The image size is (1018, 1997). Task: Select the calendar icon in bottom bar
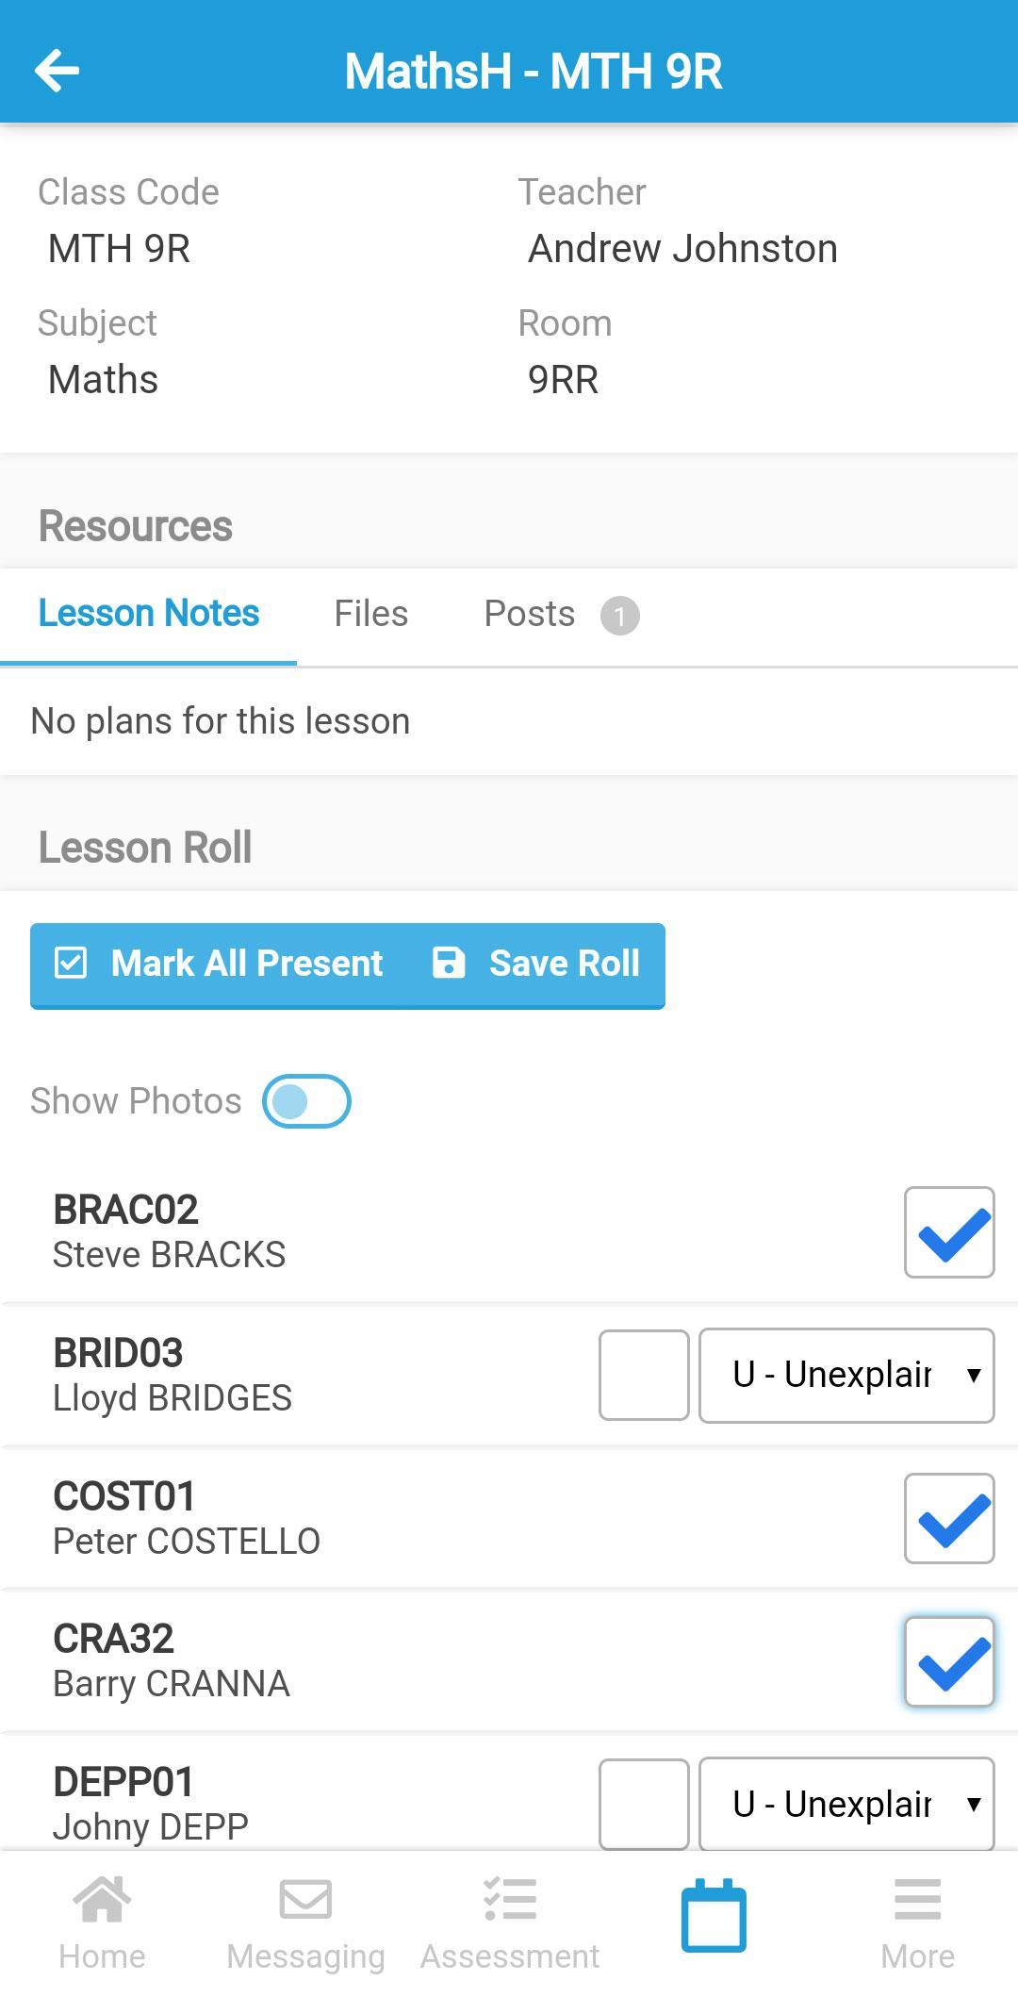click(714, 1916)
